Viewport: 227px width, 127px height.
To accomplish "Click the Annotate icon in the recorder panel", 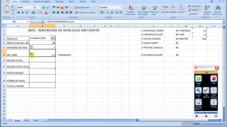I will click(x=198, y=102).
